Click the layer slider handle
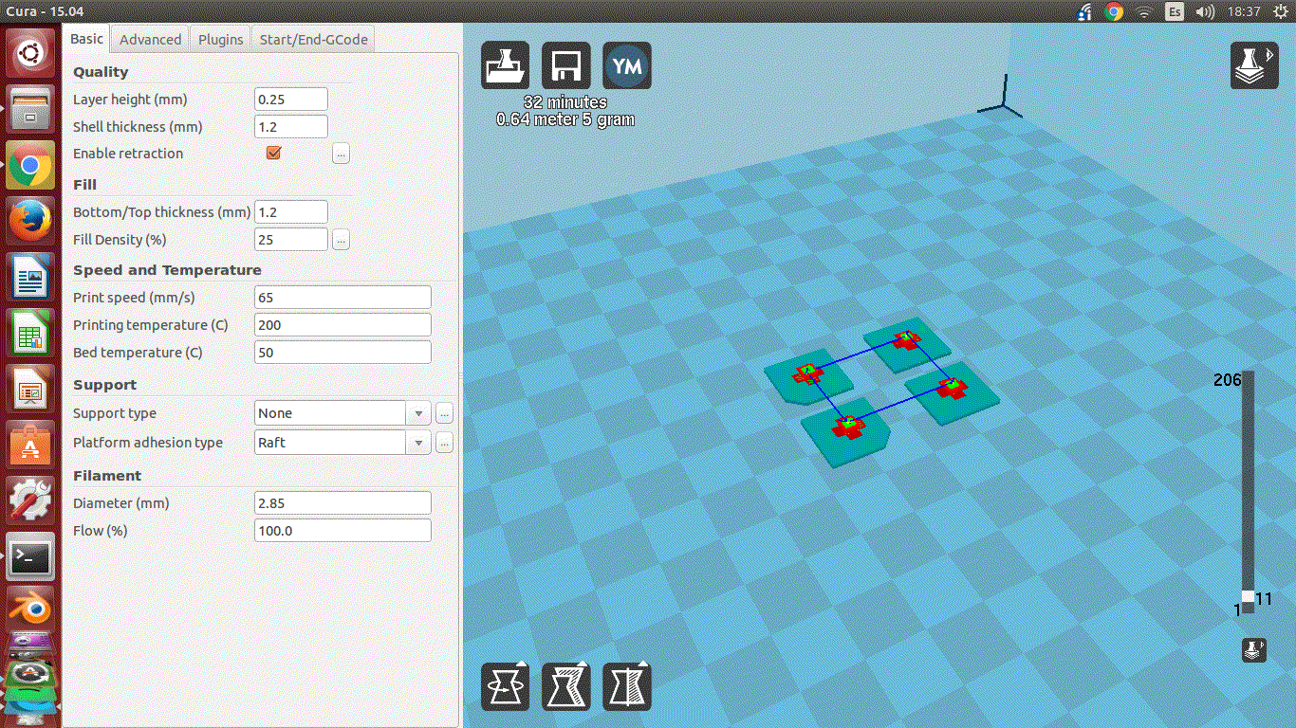Viewport: 1296px width, 728px height. click(1248, 597)
